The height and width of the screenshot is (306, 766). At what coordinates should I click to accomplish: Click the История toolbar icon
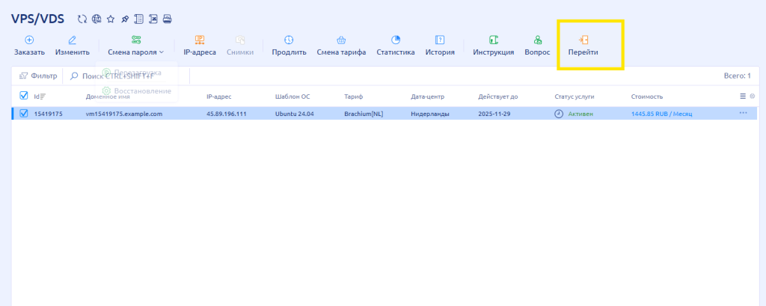(x=440, y=40)
